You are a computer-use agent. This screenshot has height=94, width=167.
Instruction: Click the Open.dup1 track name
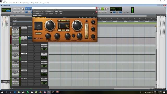(x=15, y=28)
